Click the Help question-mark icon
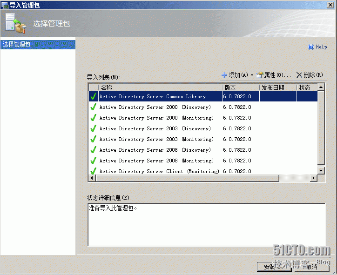Image resolution: width=337 pixels, height=275 pixels. (x=311, y=47)
